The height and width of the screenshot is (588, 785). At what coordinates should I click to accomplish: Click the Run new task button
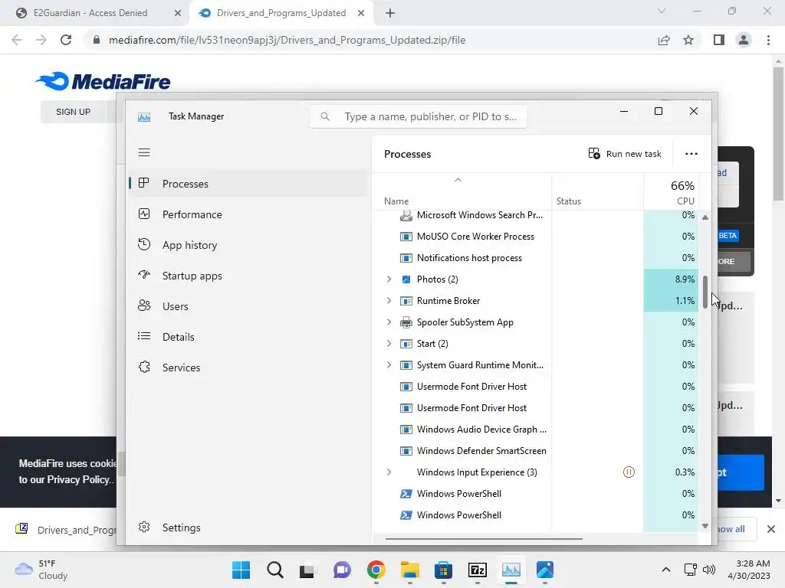tap(625, 153)
